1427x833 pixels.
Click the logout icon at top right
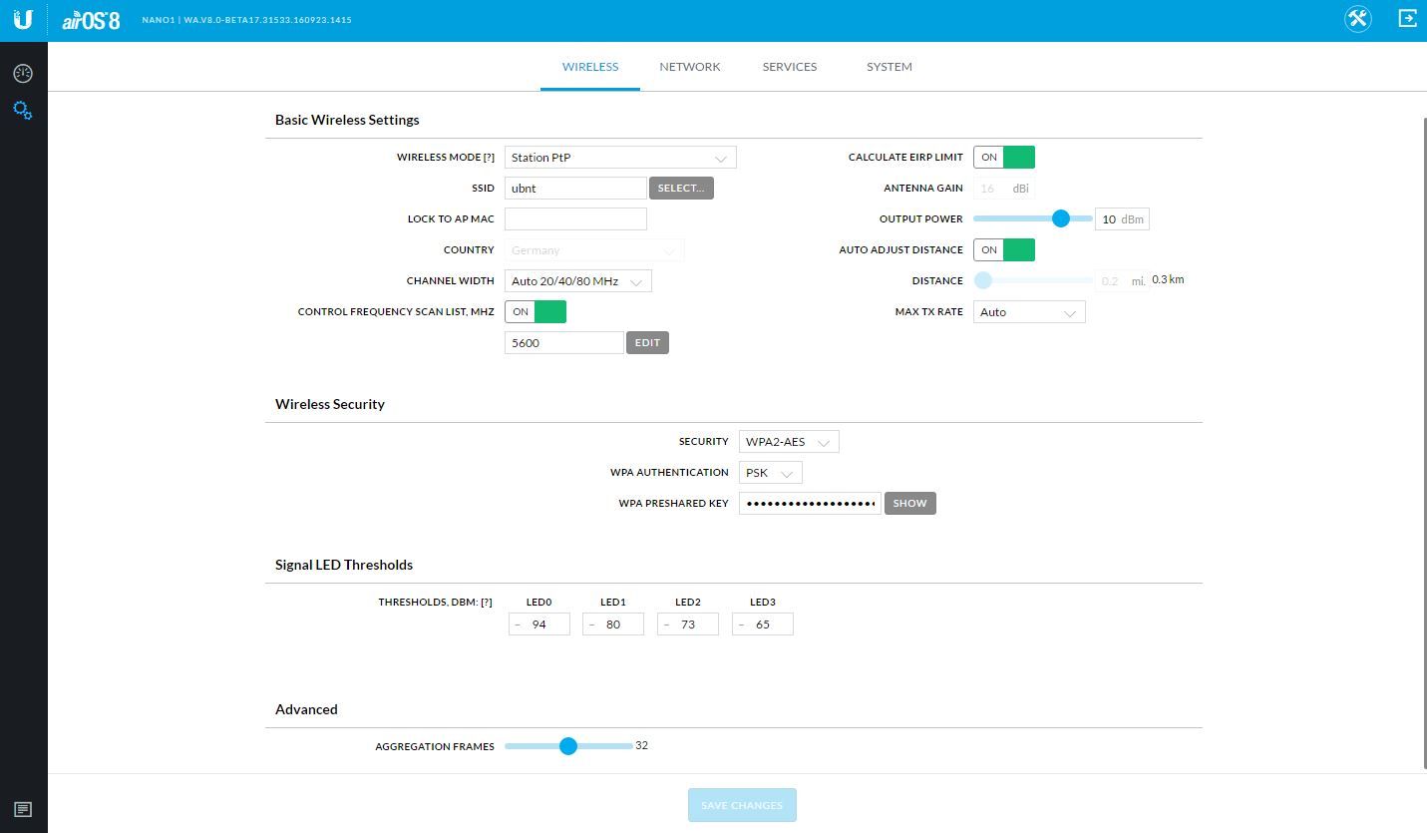coord(1407,19)
